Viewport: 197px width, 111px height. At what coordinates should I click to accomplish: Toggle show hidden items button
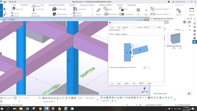click(x=189, y=93)
